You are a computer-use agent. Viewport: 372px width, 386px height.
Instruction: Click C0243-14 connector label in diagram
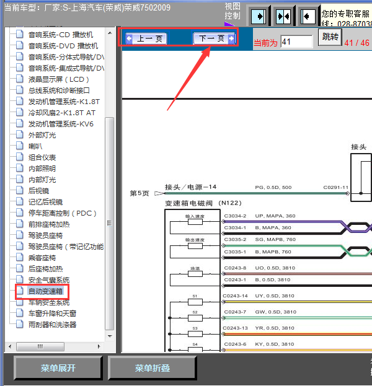(236, 296)
